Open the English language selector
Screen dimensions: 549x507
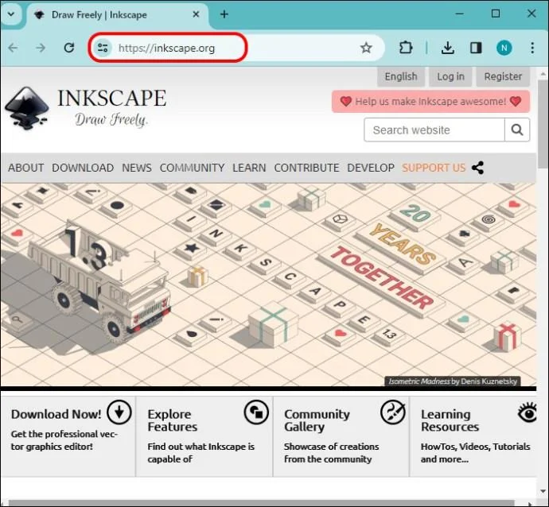[401, 76]
